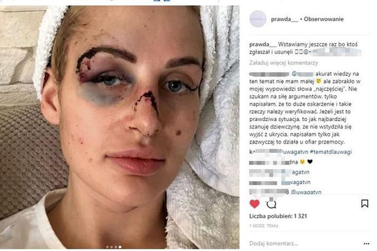Click the black heart emoji comment
The image size is (377, 251).
coord(310,162)
